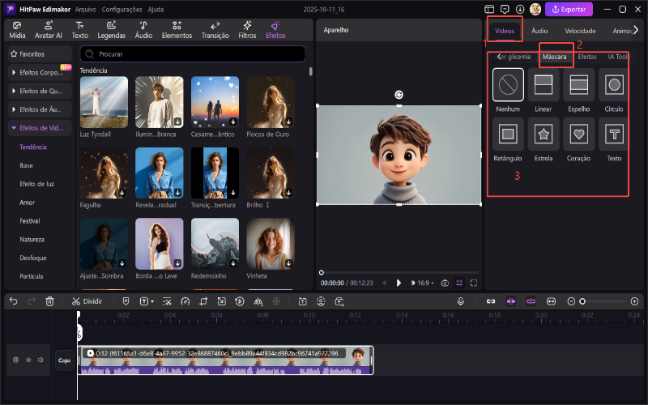Open the Áudio library panel
Screen dimensions: 648x405
tap(143, 30)
